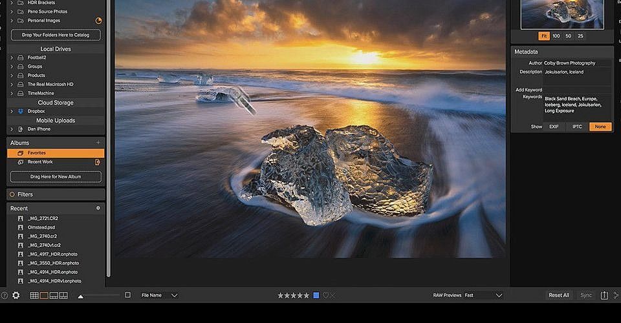Click the navigator thumbnail preview
This screenshot has width=621, height=323.
click(562, 14)
